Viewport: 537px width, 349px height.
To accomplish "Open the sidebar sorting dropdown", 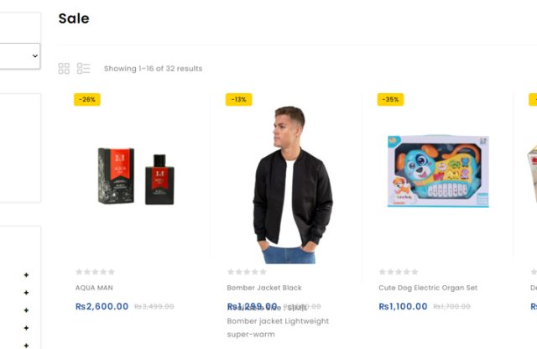I will tap(20, 56).
